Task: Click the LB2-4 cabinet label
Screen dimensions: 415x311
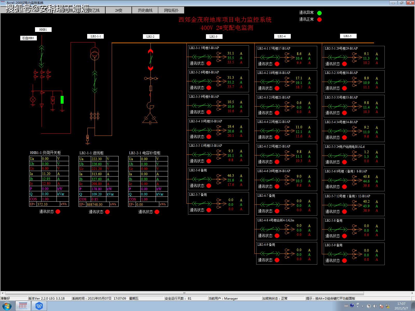Action: click(x=282, y=36)
